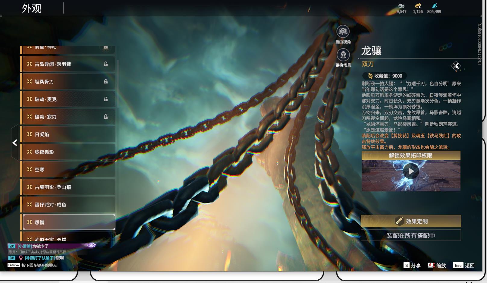487x283 pixels.
Task: Click the lock icon on 破劫·麦克
Action: coord(106,99)
